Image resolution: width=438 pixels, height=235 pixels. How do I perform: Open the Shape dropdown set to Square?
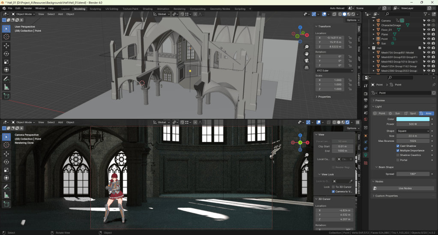413,131
